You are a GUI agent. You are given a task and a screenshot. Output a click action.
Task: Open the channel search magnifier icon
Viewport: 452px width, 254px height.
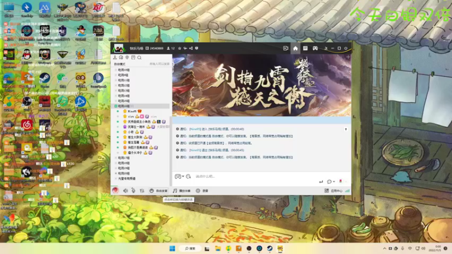point(140,58)
